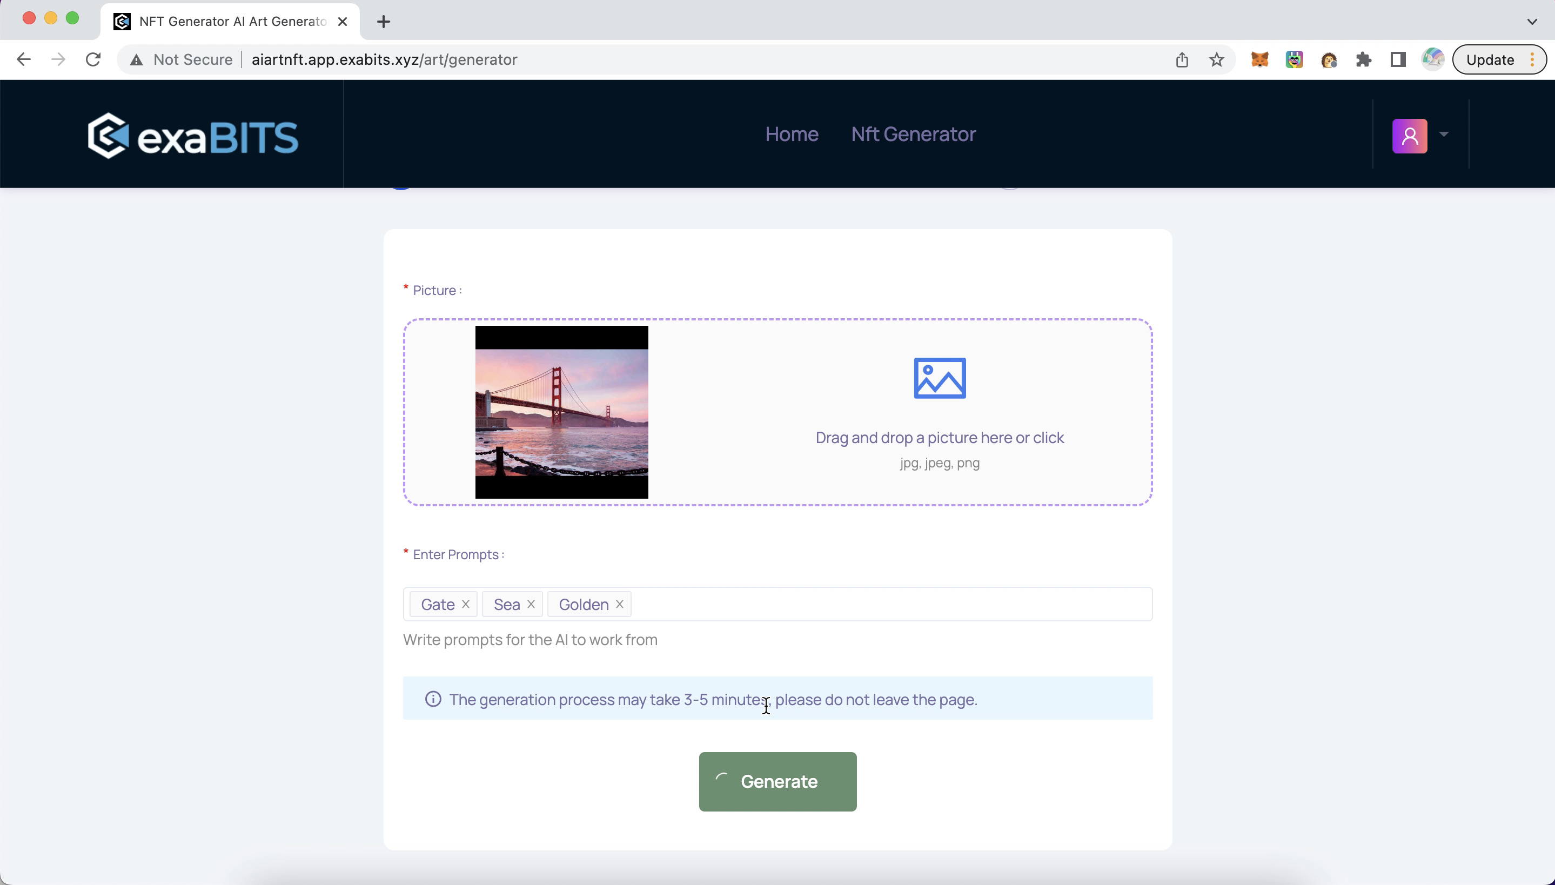
Task: Select the Golden Gate bridge thumbnail
Action: click(561, 412)
